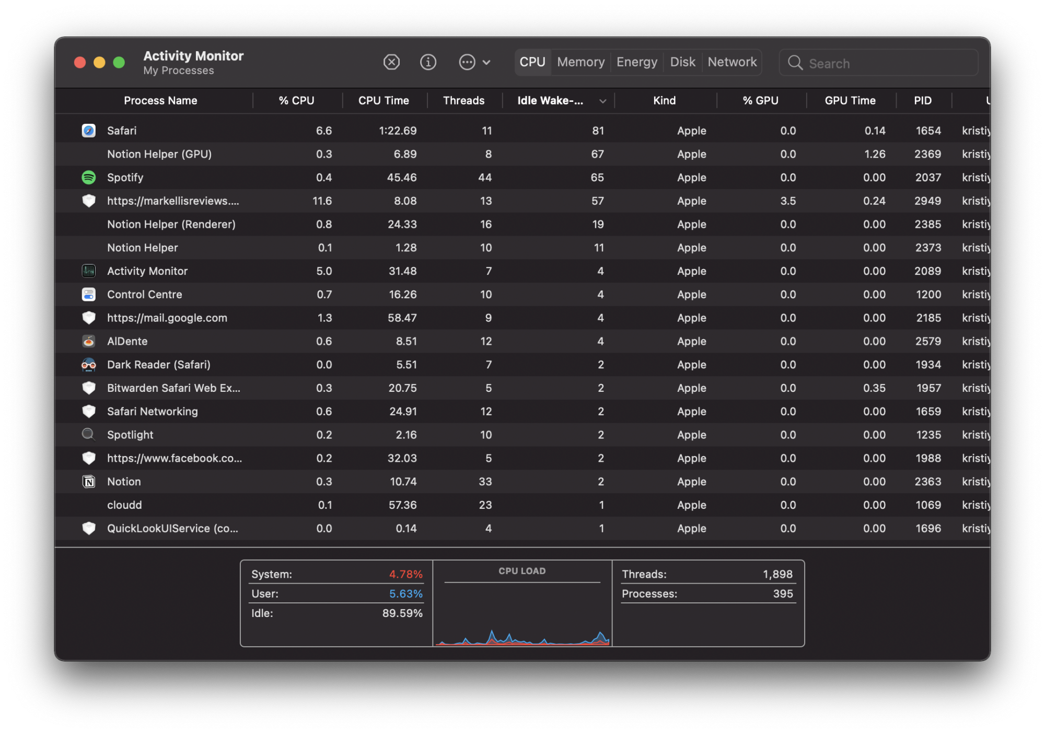
Task: Click the Processes 395 value
Action: tap(783, 594)
